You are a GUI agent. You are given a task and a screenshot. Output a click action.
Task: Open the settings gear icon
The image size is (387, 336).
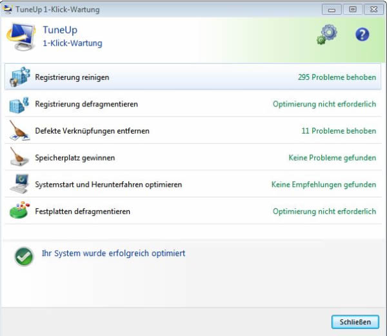[327, 34]
